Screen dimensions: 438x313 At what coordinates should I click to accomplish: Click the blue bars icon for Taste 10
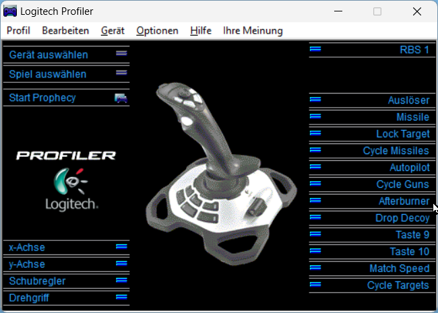(x=315, y=250)
